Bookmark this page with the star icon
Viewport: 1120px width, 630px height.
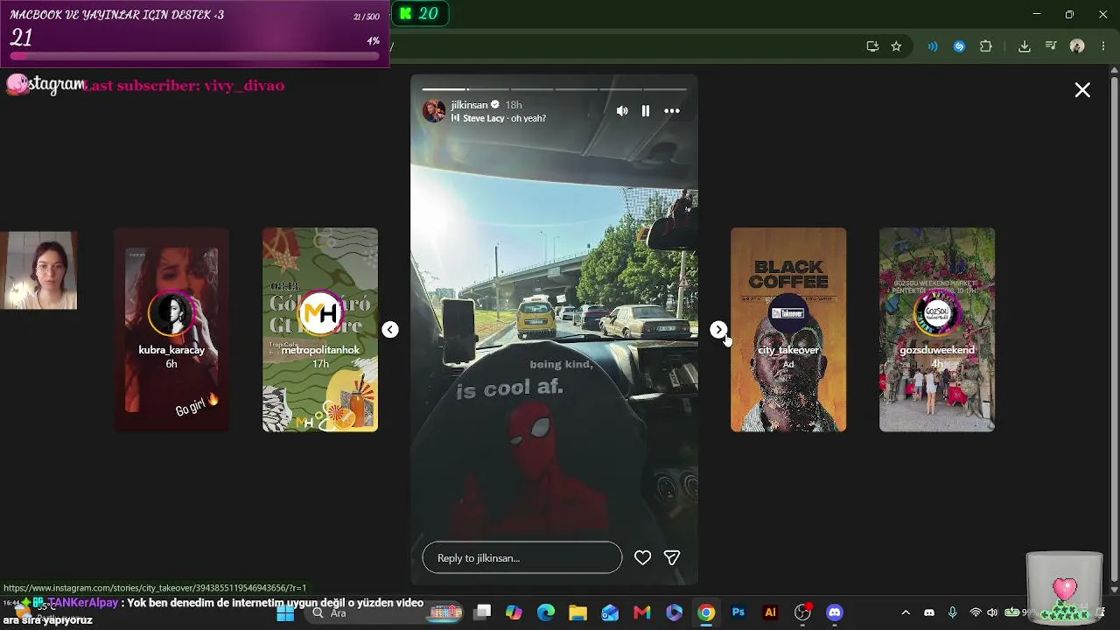[x=896, y=46]
